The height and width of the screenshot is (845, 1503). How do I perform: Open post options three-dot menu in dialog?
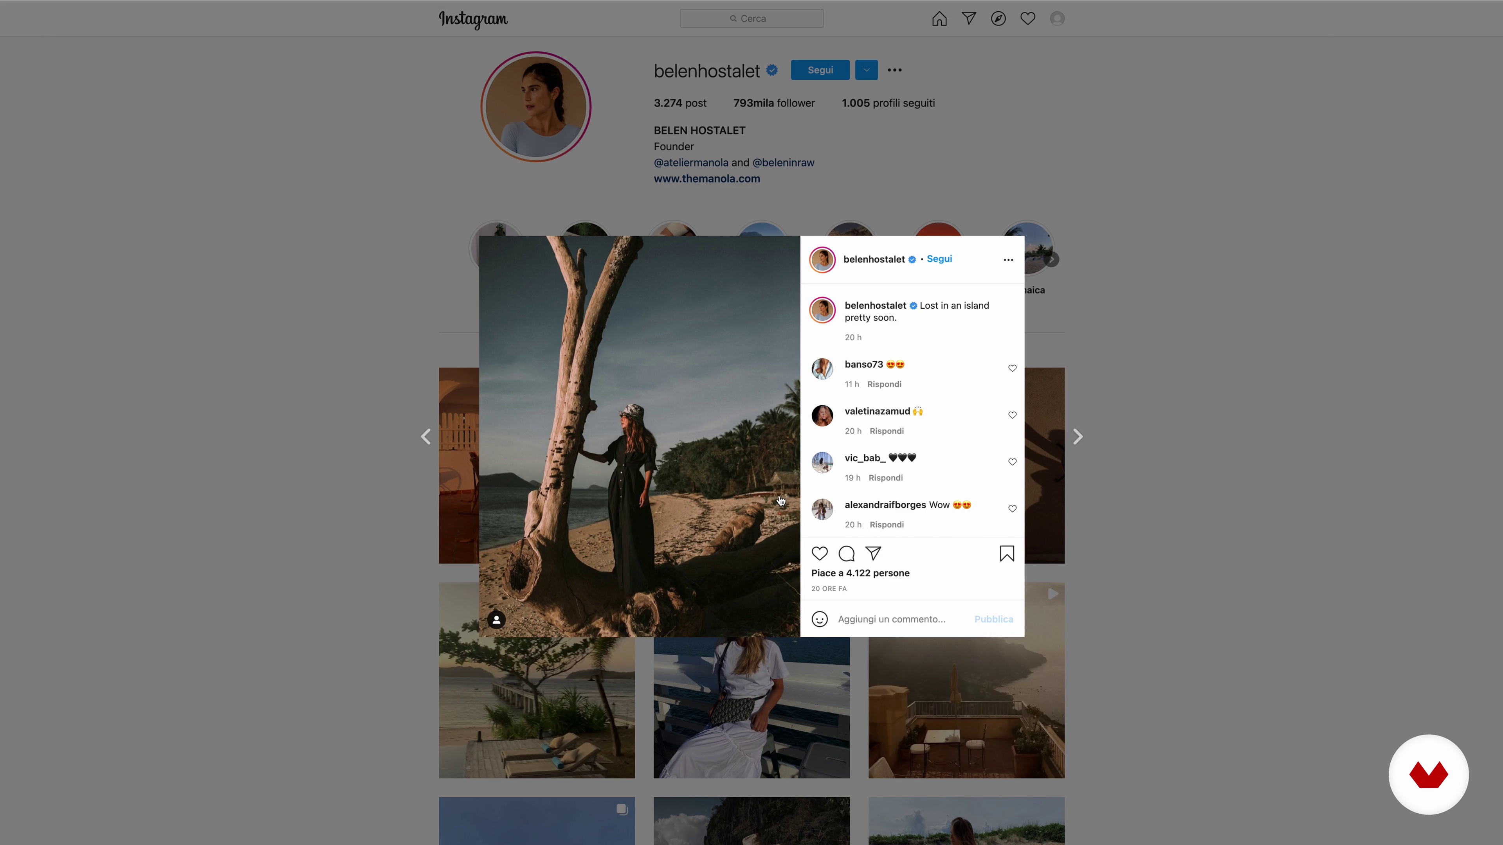1007,260
